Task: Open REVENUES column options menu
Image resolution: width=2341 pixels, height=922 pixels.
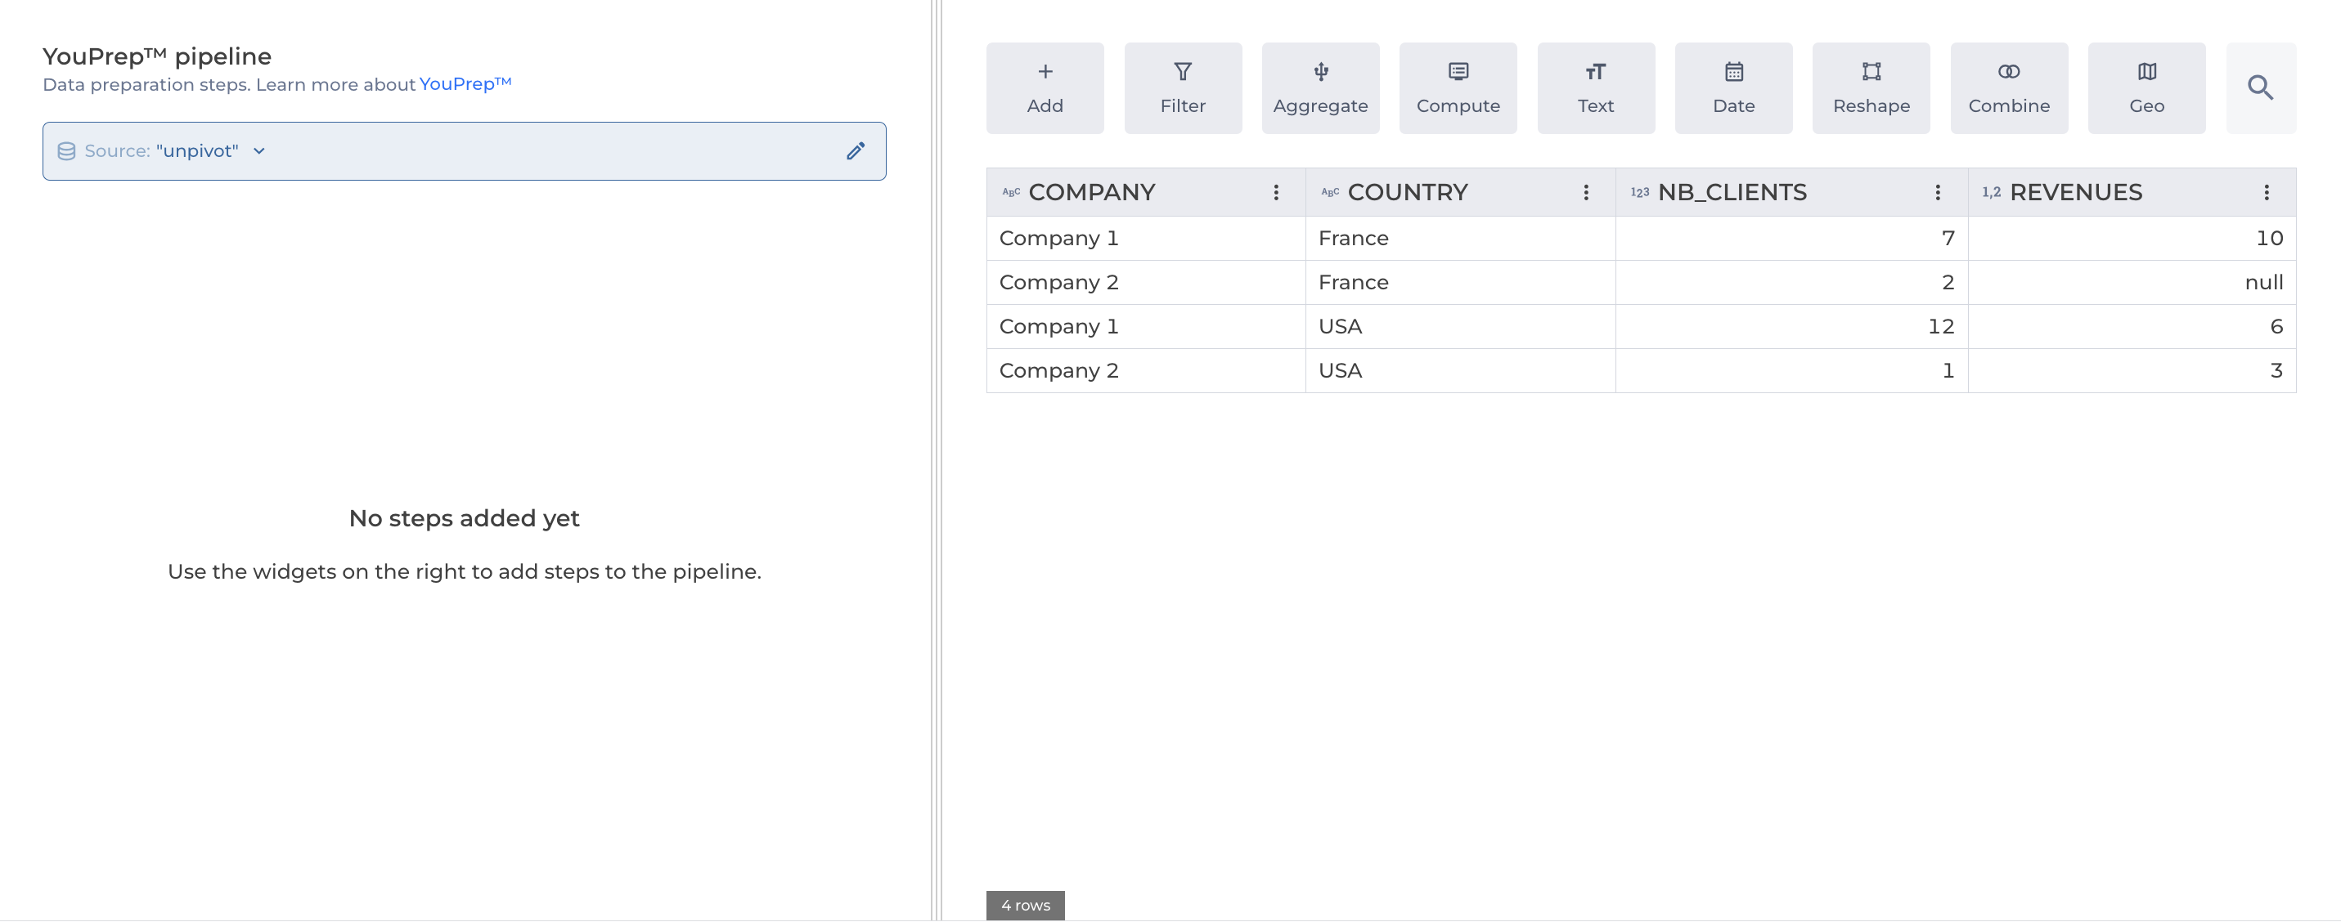Action: 2267,193
